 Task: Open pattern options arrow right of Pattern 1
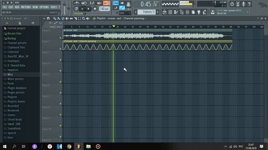pyautogui.click(x=157, y=12)
